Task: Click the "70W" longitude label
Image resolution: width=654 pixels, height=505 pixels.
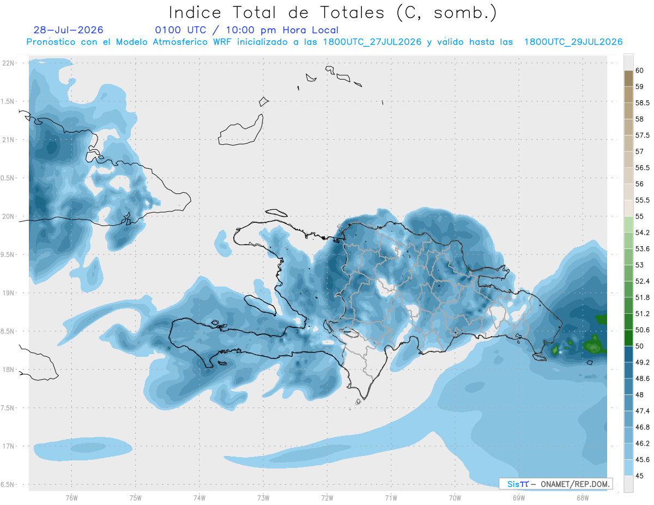Action: click(455, 498)
